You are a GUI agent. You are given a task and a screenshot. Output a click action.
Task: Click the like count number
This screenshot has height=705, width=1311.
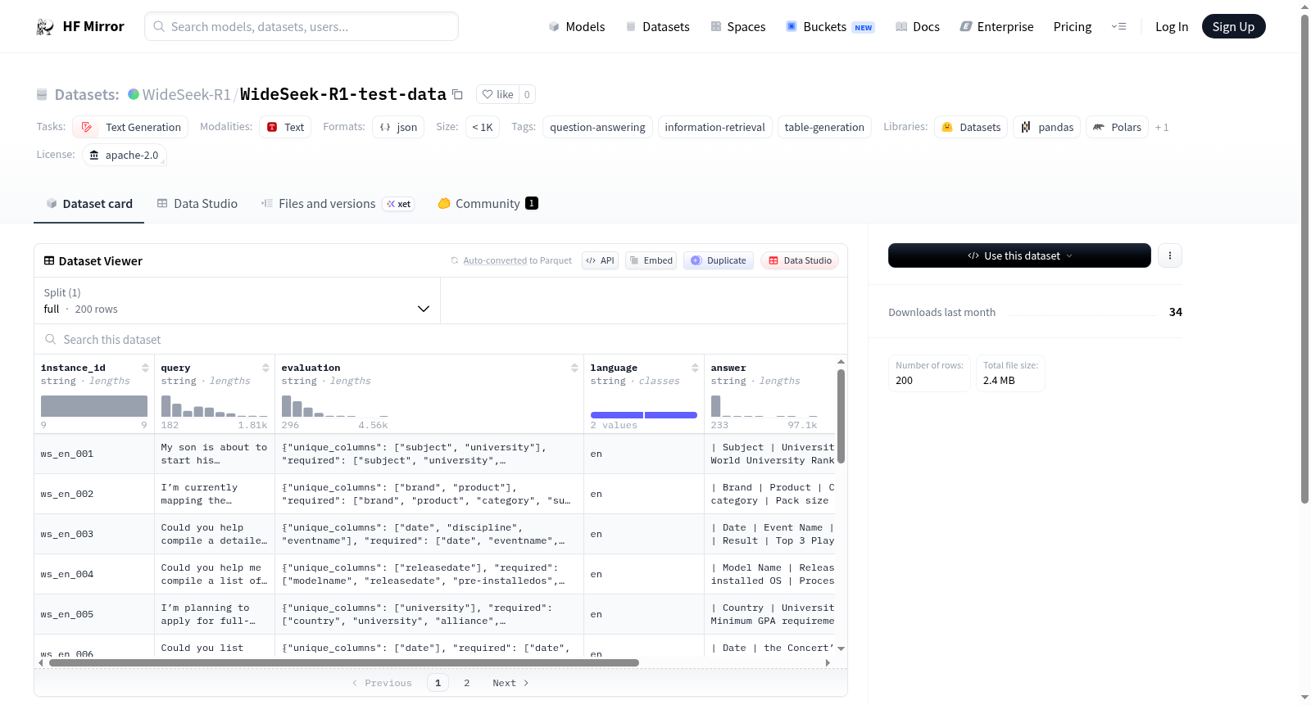point(527,95)
